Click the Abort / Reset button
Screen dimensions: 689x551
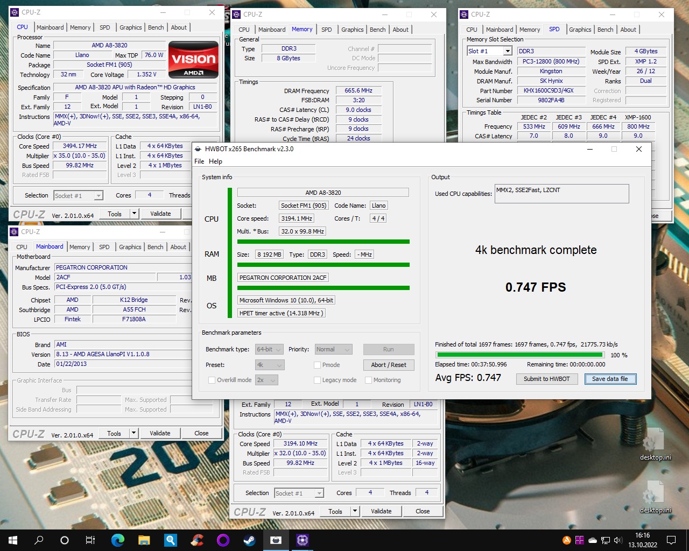coord(389,365)
